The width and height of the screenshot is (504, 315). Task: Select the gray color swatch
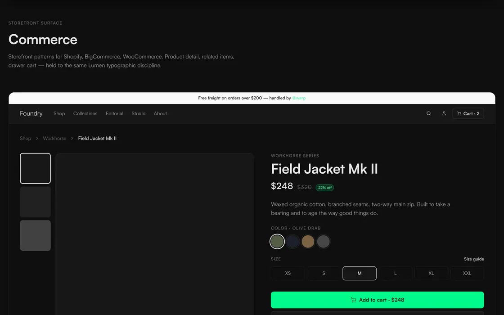tap(324, 241)
